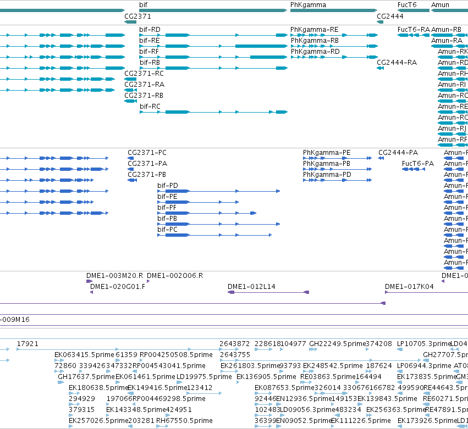Click the EK063415.5prime EST label
This screenshot has height=429, width=468.
[84, 355]
